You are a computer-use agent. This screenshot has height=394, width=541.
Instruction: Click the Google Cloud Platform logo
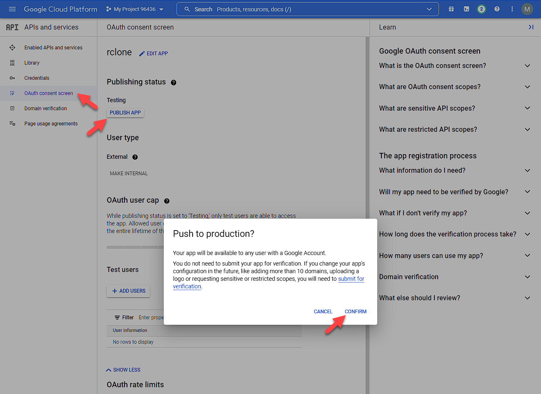click(x=61, y=9)
